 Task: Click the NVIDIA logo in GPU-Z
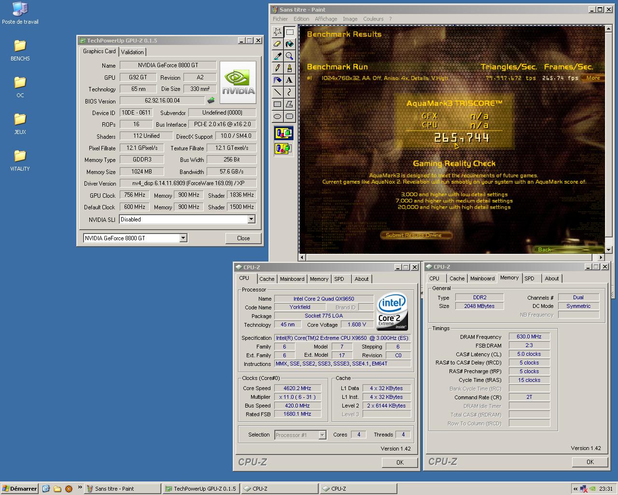coord(238,82)
